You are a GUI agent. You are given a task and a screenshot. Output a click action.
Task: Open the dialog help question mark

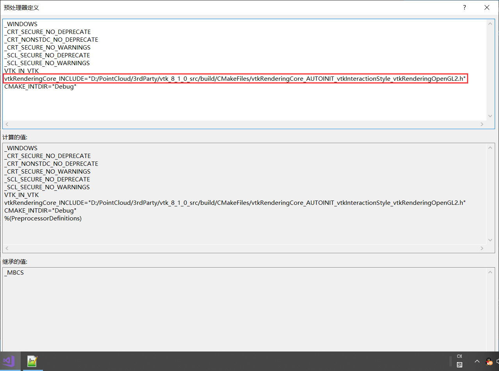coord(464,7)
